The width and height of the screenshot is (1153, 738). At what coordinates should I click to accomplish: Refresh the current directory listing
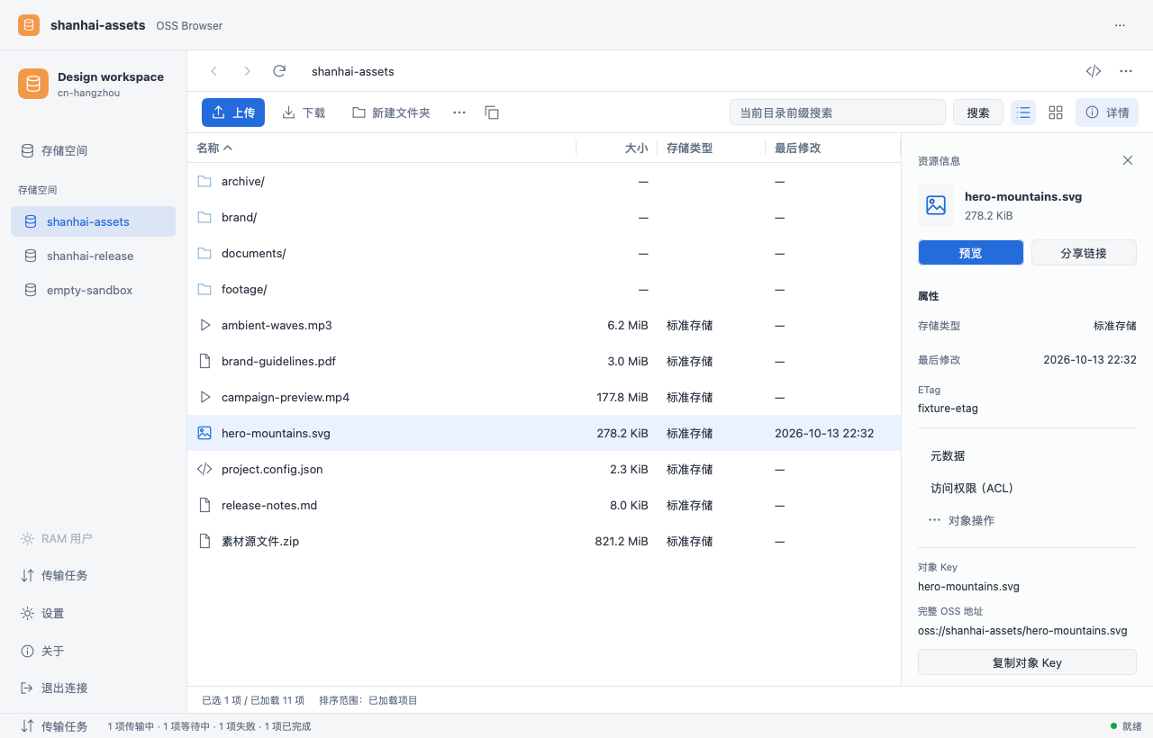(279, 71)
